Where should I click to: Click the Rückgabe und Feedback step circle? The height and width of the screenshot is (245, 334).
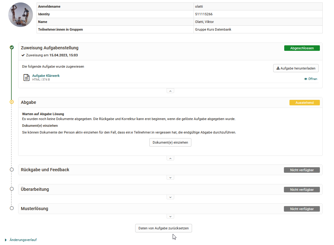pyautogui.click(x=12, y=170)
